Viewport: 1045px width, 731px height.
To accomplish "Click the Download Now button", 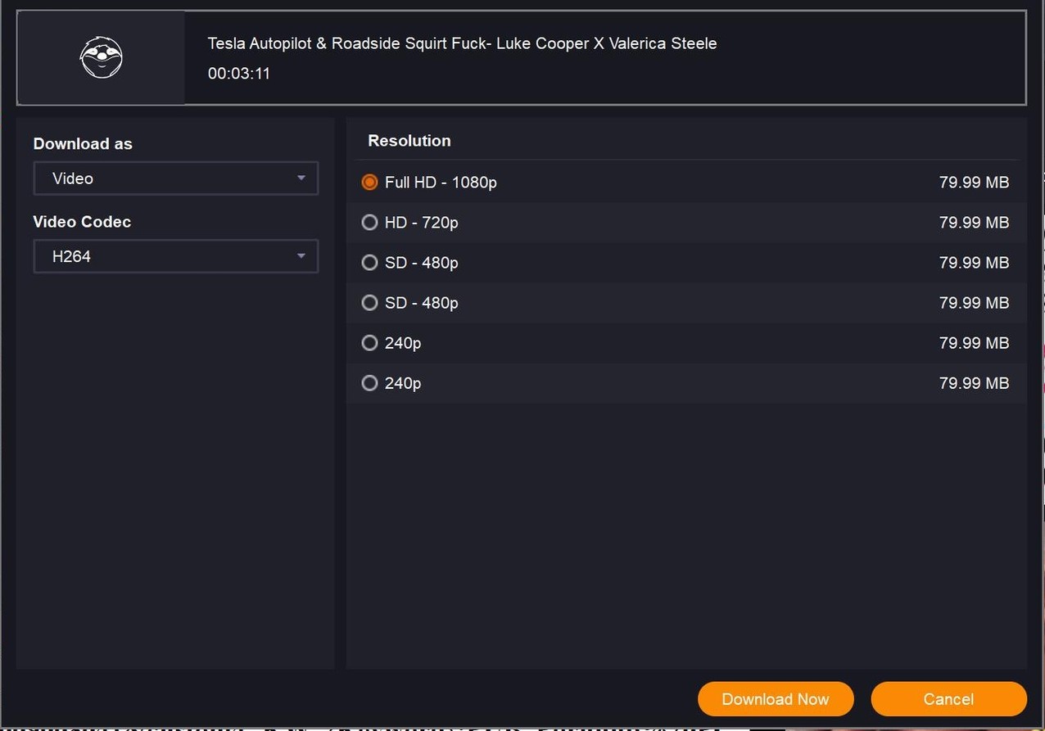I will (776, 699).
